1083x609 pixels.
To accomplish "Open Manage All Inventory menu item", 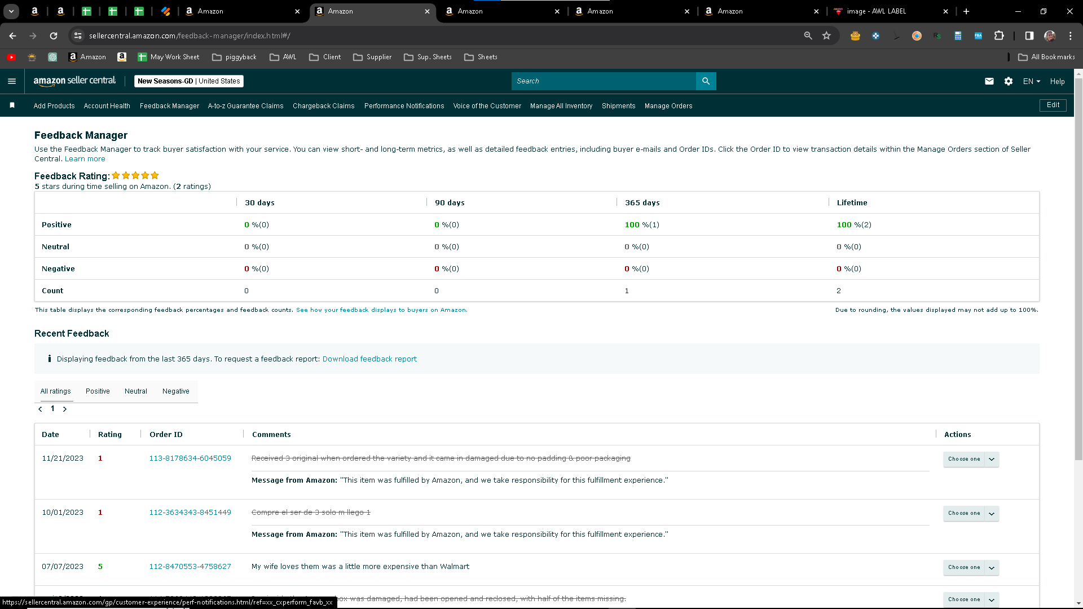I will [x=561, y=106].
